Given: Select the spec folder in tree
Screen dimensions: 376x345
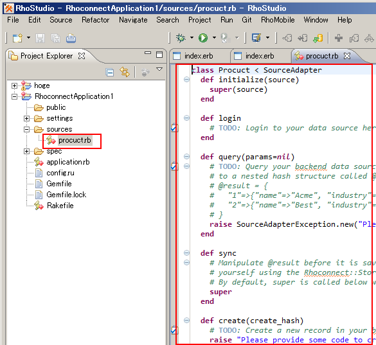Looking at the screenshot, I should [54, 151].
